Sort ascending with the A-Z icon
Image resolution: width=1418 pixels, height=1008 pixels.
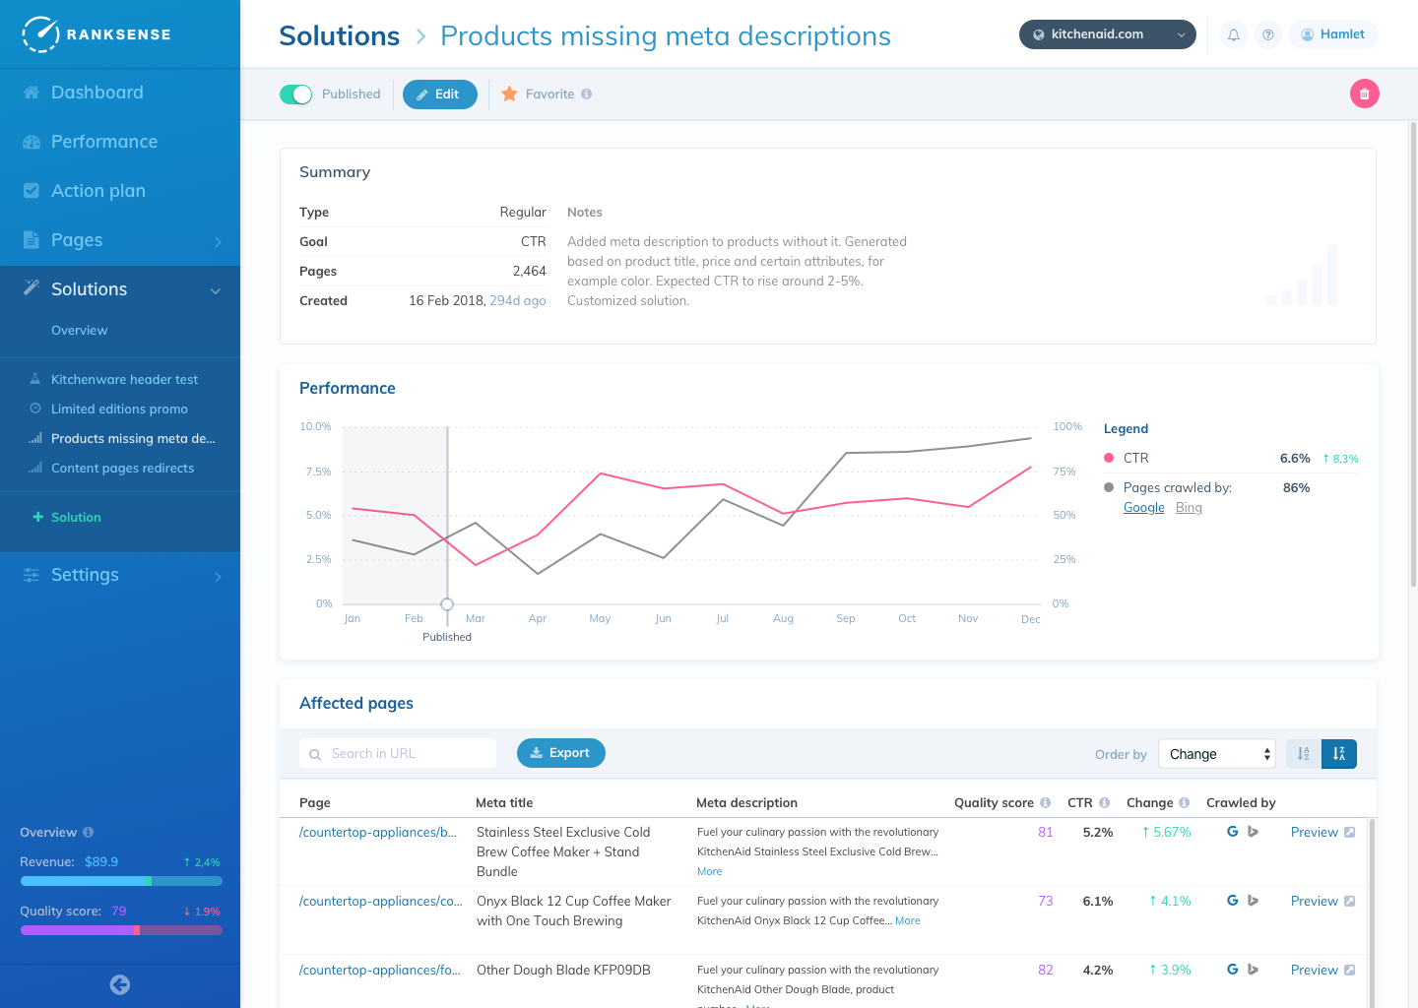[1303, 754]
